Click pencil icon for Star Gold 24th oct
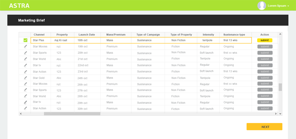 click(25, 78)
